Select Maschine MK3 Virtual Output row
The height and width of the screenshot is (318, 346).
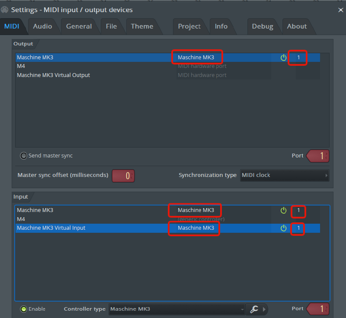point(168,75)
